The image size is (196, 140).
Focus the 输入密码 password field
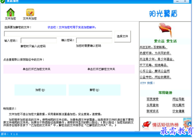pyautogui.click(x=39, y=40)
